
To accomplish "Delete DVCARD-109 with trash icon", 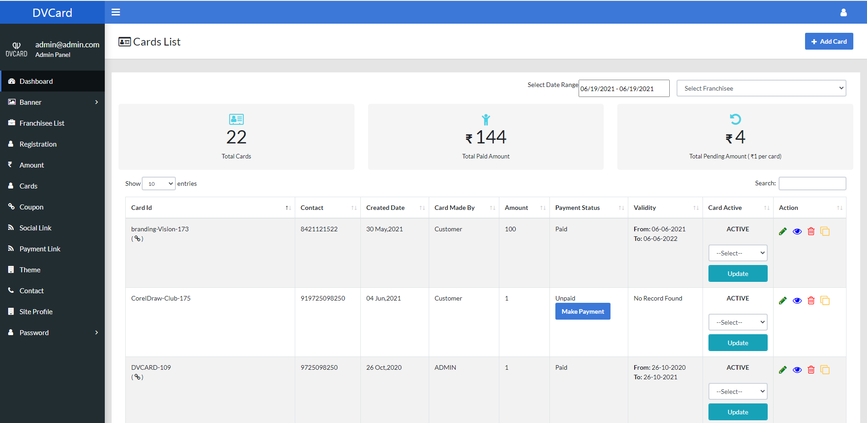I will pos(811,370).
